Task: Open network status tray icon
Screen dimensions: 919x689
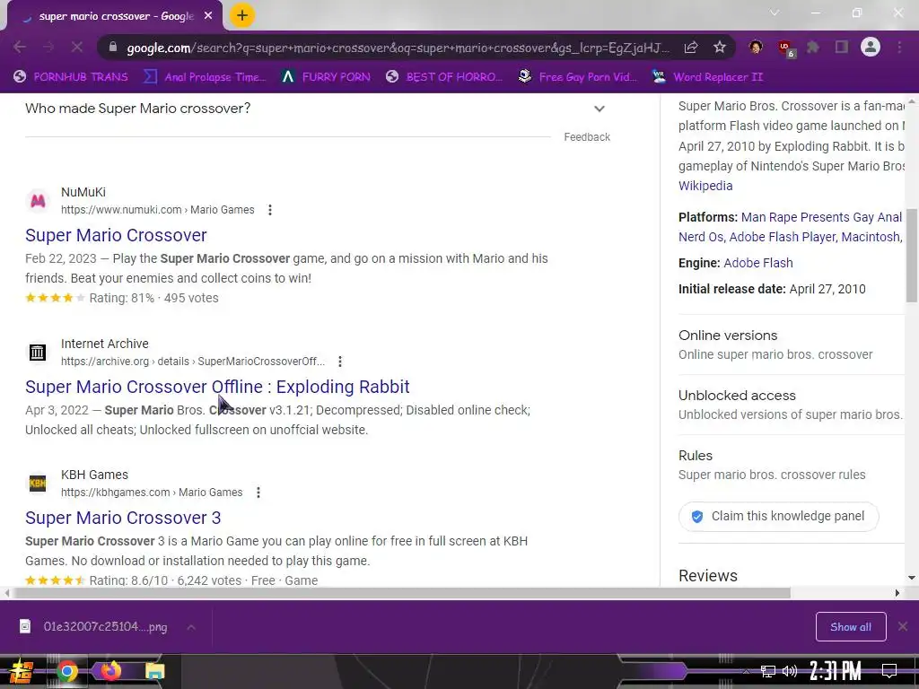Action: coord(768,671)
